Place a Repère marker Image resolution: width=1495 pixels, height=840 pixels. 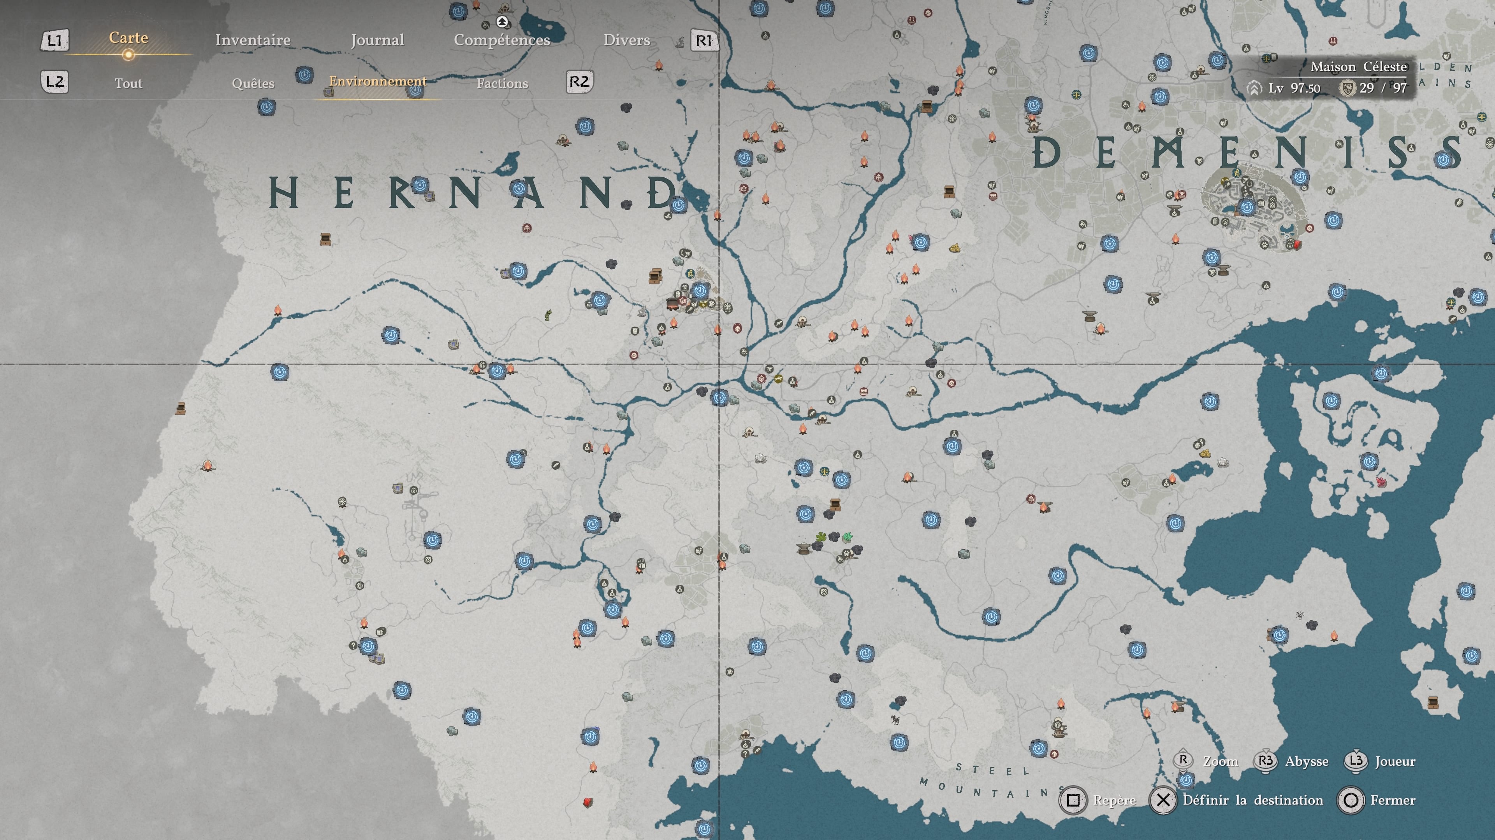tap(1098, 801)
